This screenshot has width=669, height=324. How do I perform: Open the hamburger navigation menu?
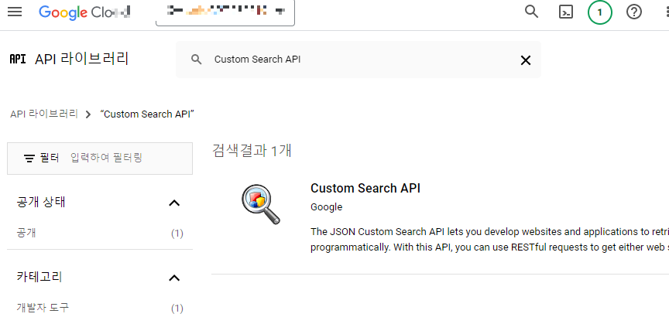(x=15, y=12)
